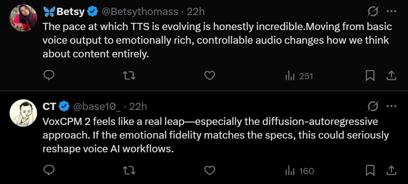Open Betsy's profile picture
This screenshot has width=408, height=184.
[23, 18]
